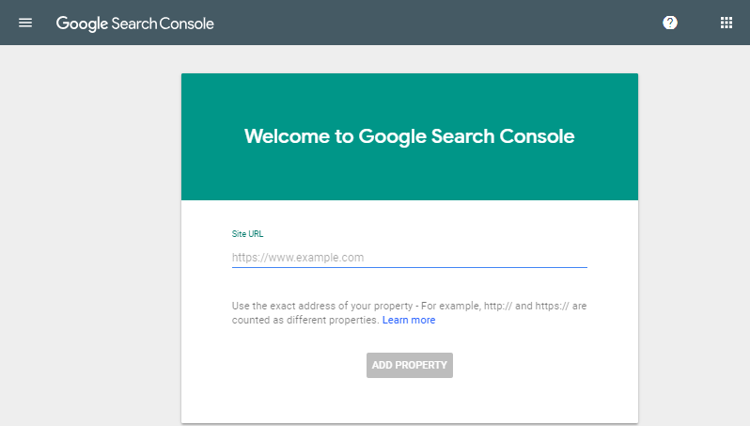Click the Search Console text in the header
750x426 pixels.
point(163,23)
